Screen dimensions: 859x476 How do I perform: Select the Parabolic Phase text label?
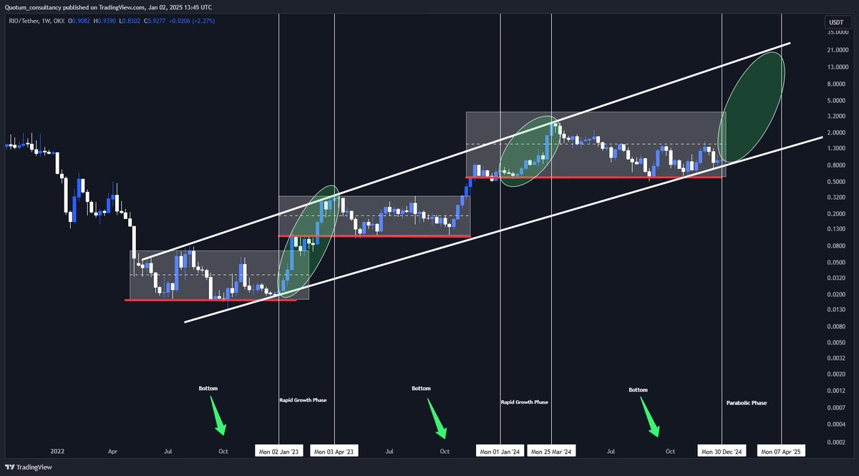(746, 403)
